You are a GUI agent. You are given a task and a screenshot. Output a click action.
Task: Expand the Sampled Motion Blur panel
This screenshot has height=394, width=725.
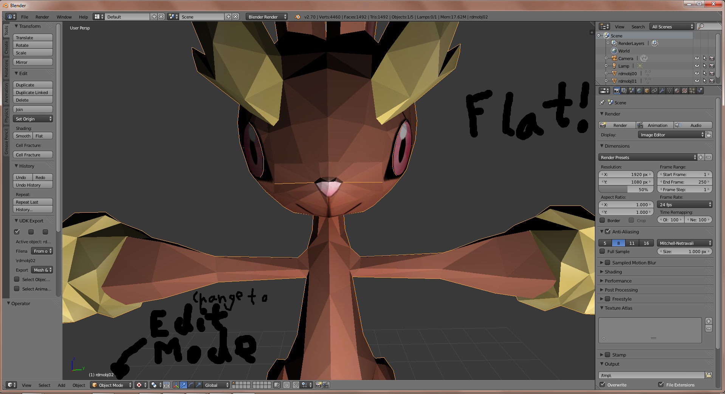click(602, 263)
